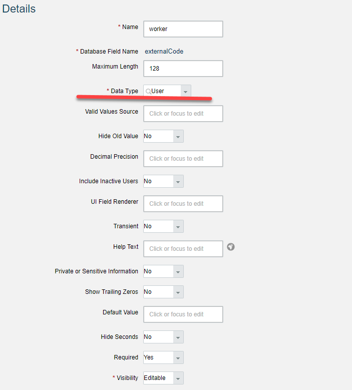Click the externalCode database field name text
This screenshot has height=390, width=352.
[x=164, y=51]
